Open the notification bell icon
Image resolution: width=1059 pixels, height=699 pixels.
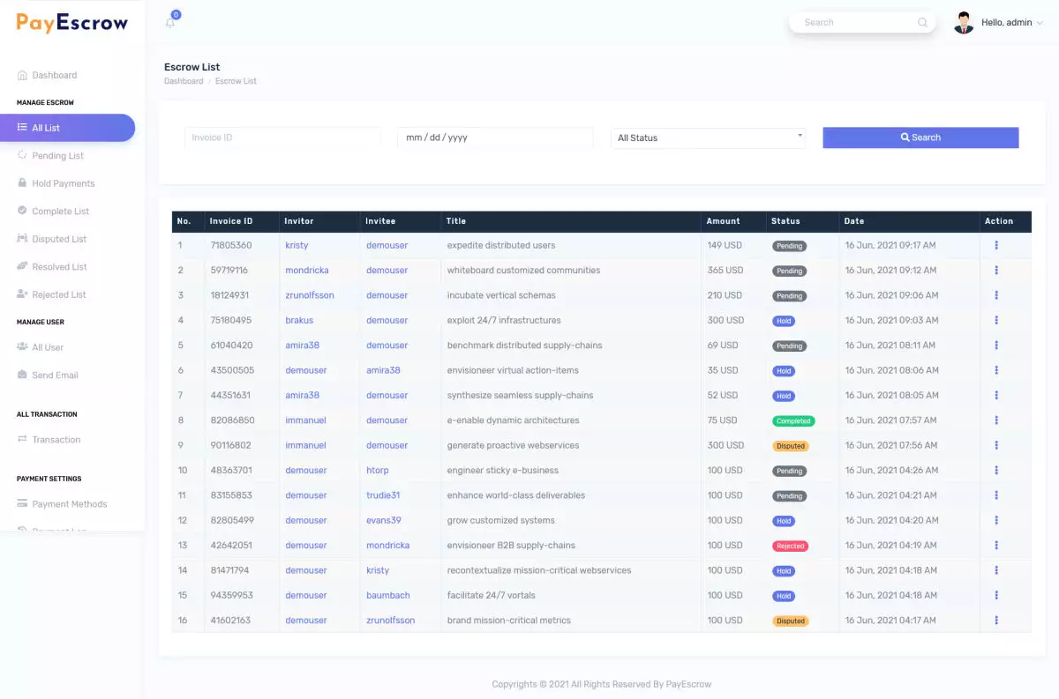(x=170, y=23)
